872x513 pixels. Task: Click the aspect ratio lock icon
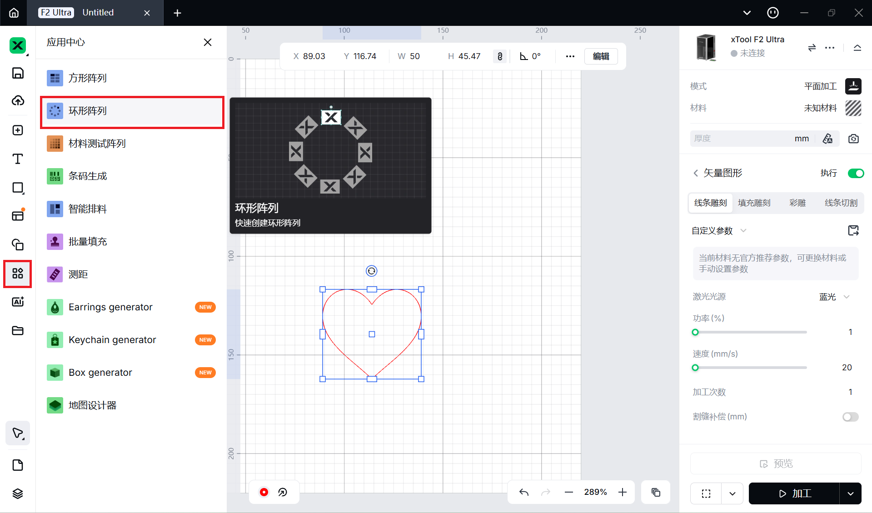[x=500, y=56]
